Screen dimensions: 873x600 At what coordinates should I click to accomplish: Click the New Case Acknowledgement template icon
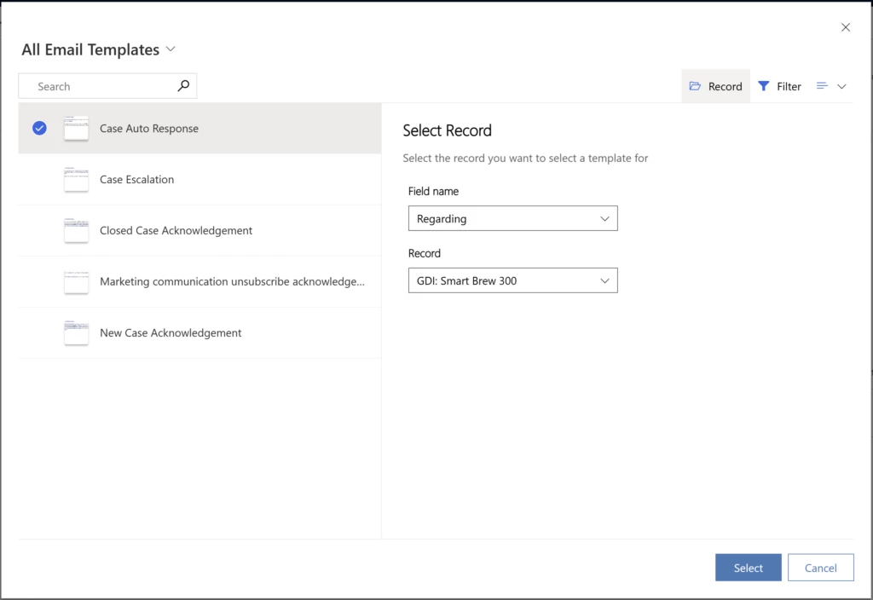coord(76,332)
